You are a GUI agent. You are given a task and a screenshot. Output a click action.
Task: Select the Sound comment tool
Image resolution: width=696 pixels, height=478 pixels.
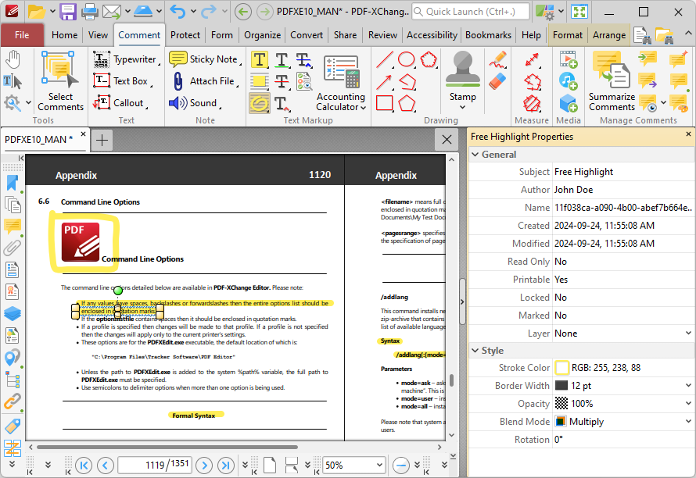(195, 103)
